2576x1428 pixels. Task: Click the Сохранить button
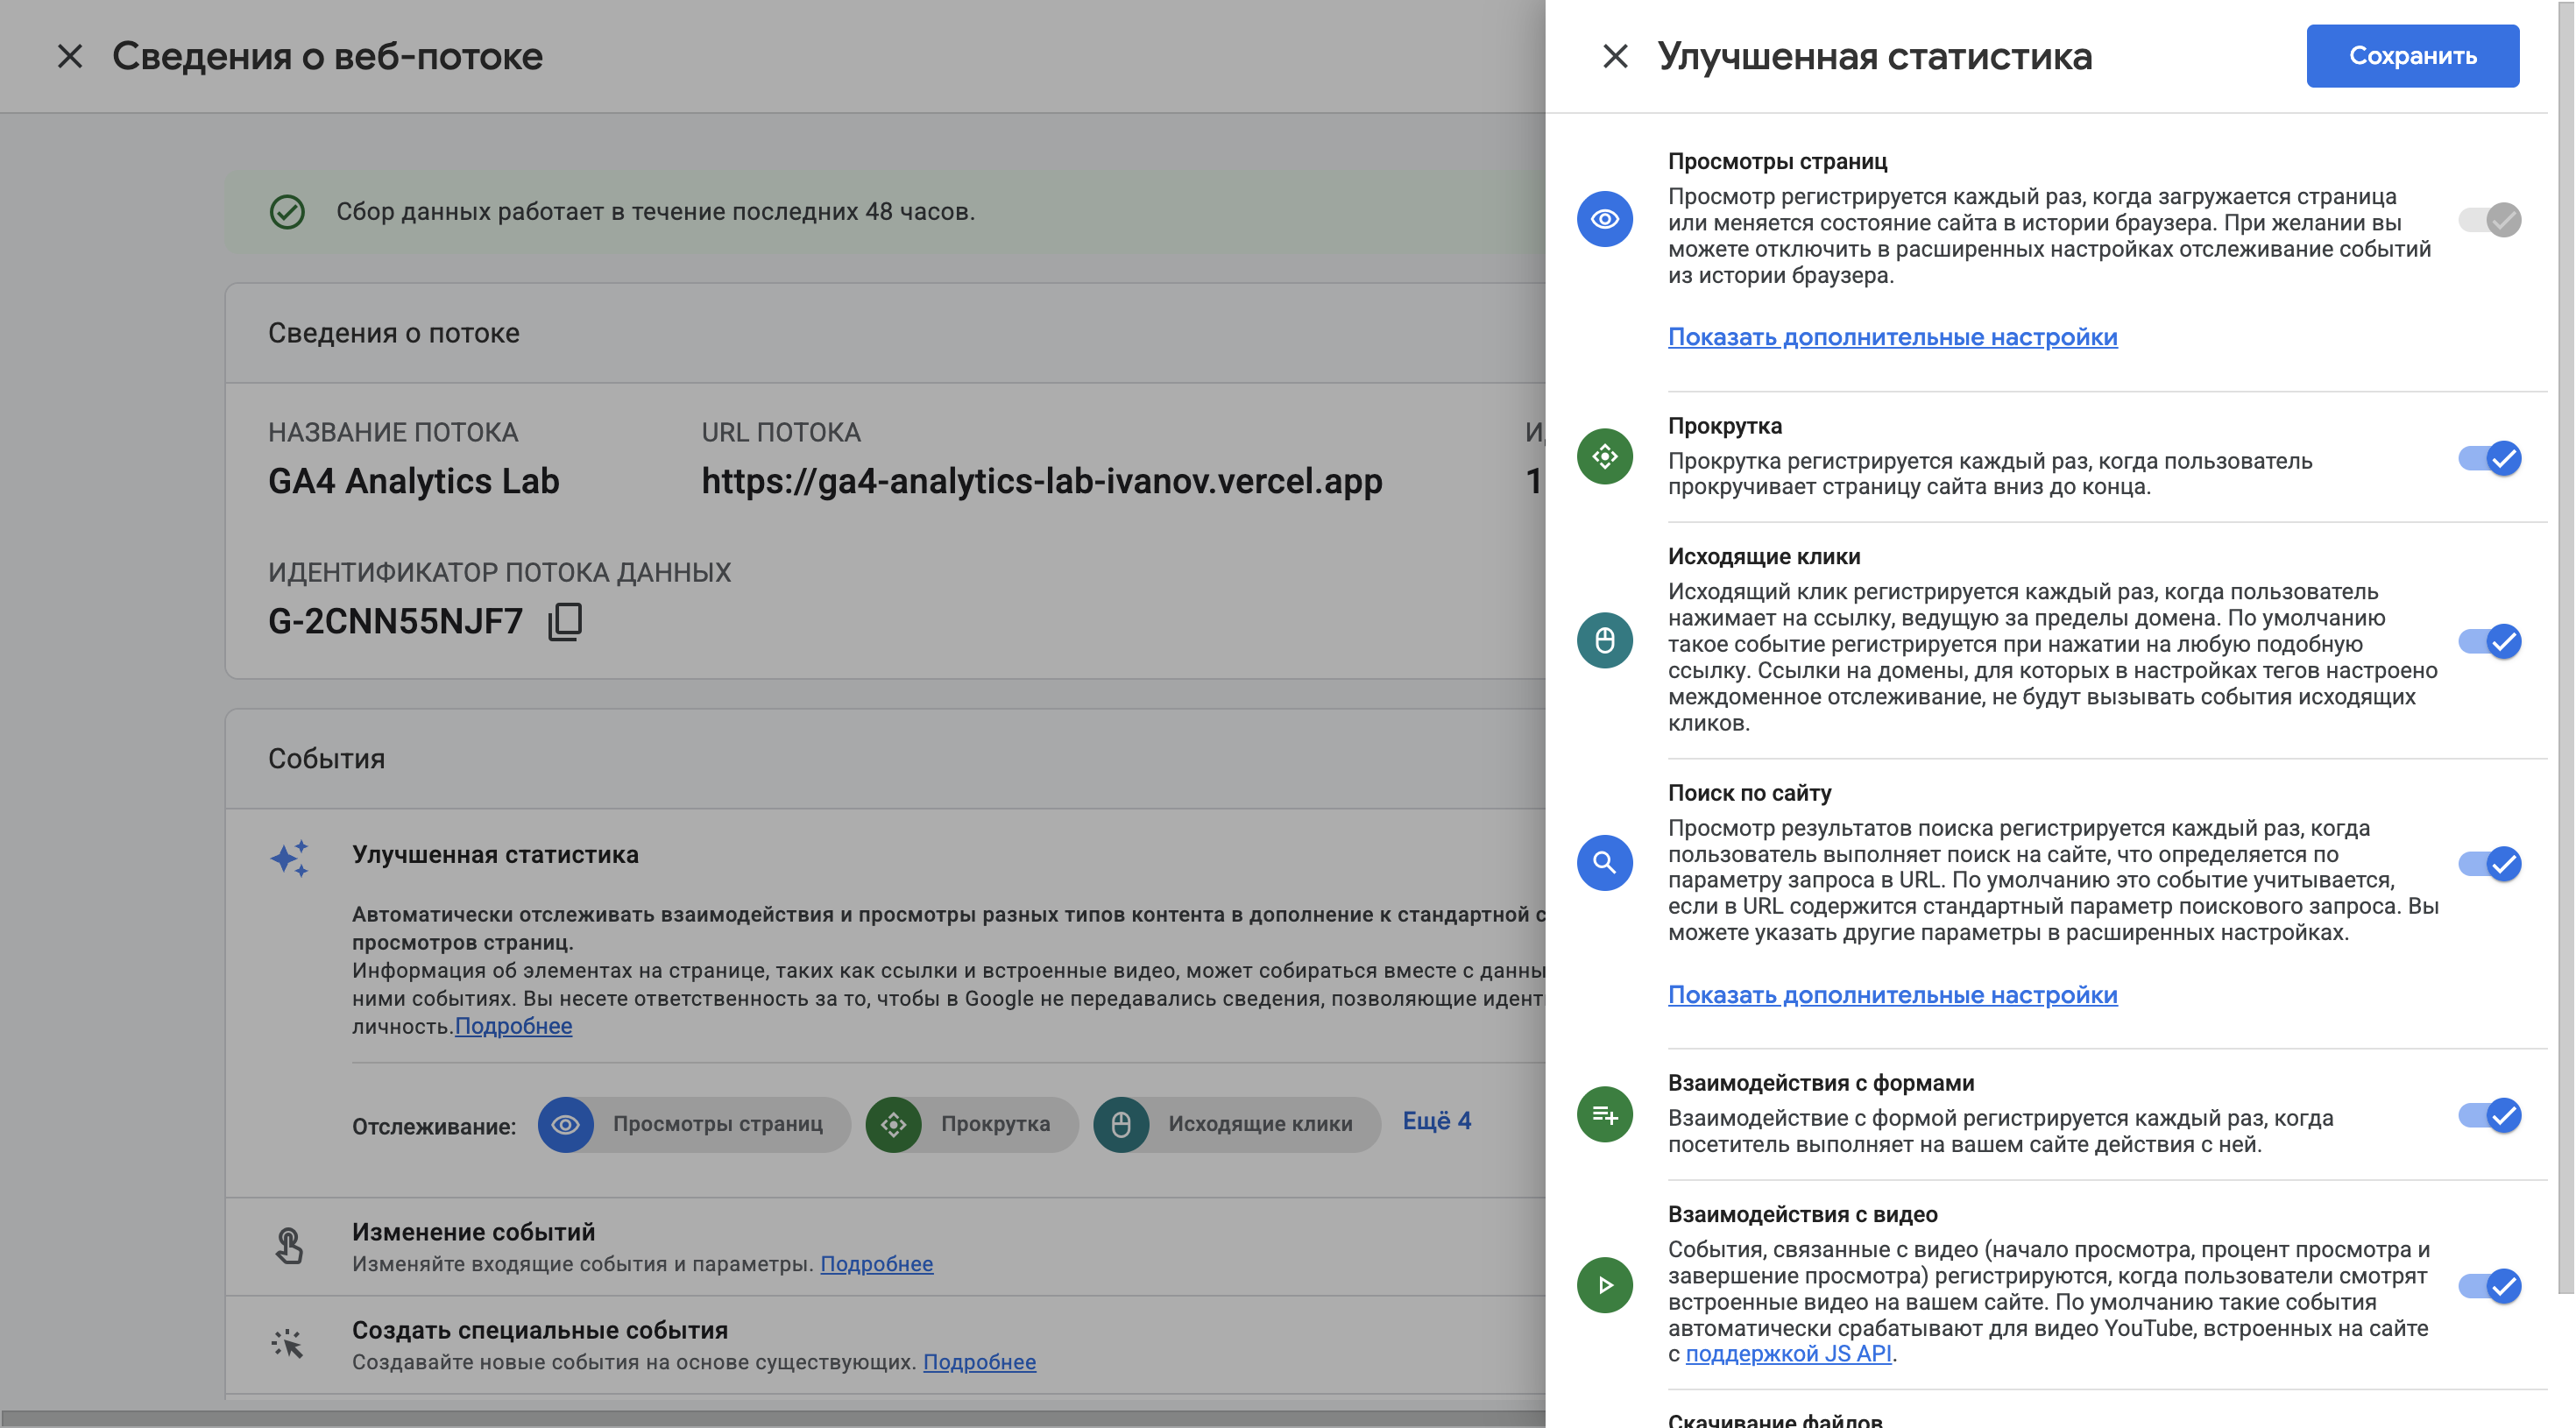(2412, 56)
